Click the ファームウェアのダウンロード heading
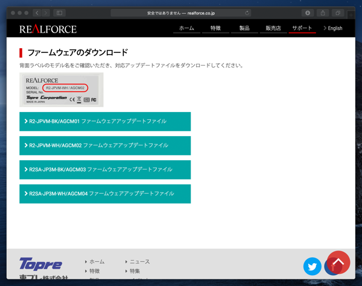The height and width of the screenshot is (286, 362). 78,52
